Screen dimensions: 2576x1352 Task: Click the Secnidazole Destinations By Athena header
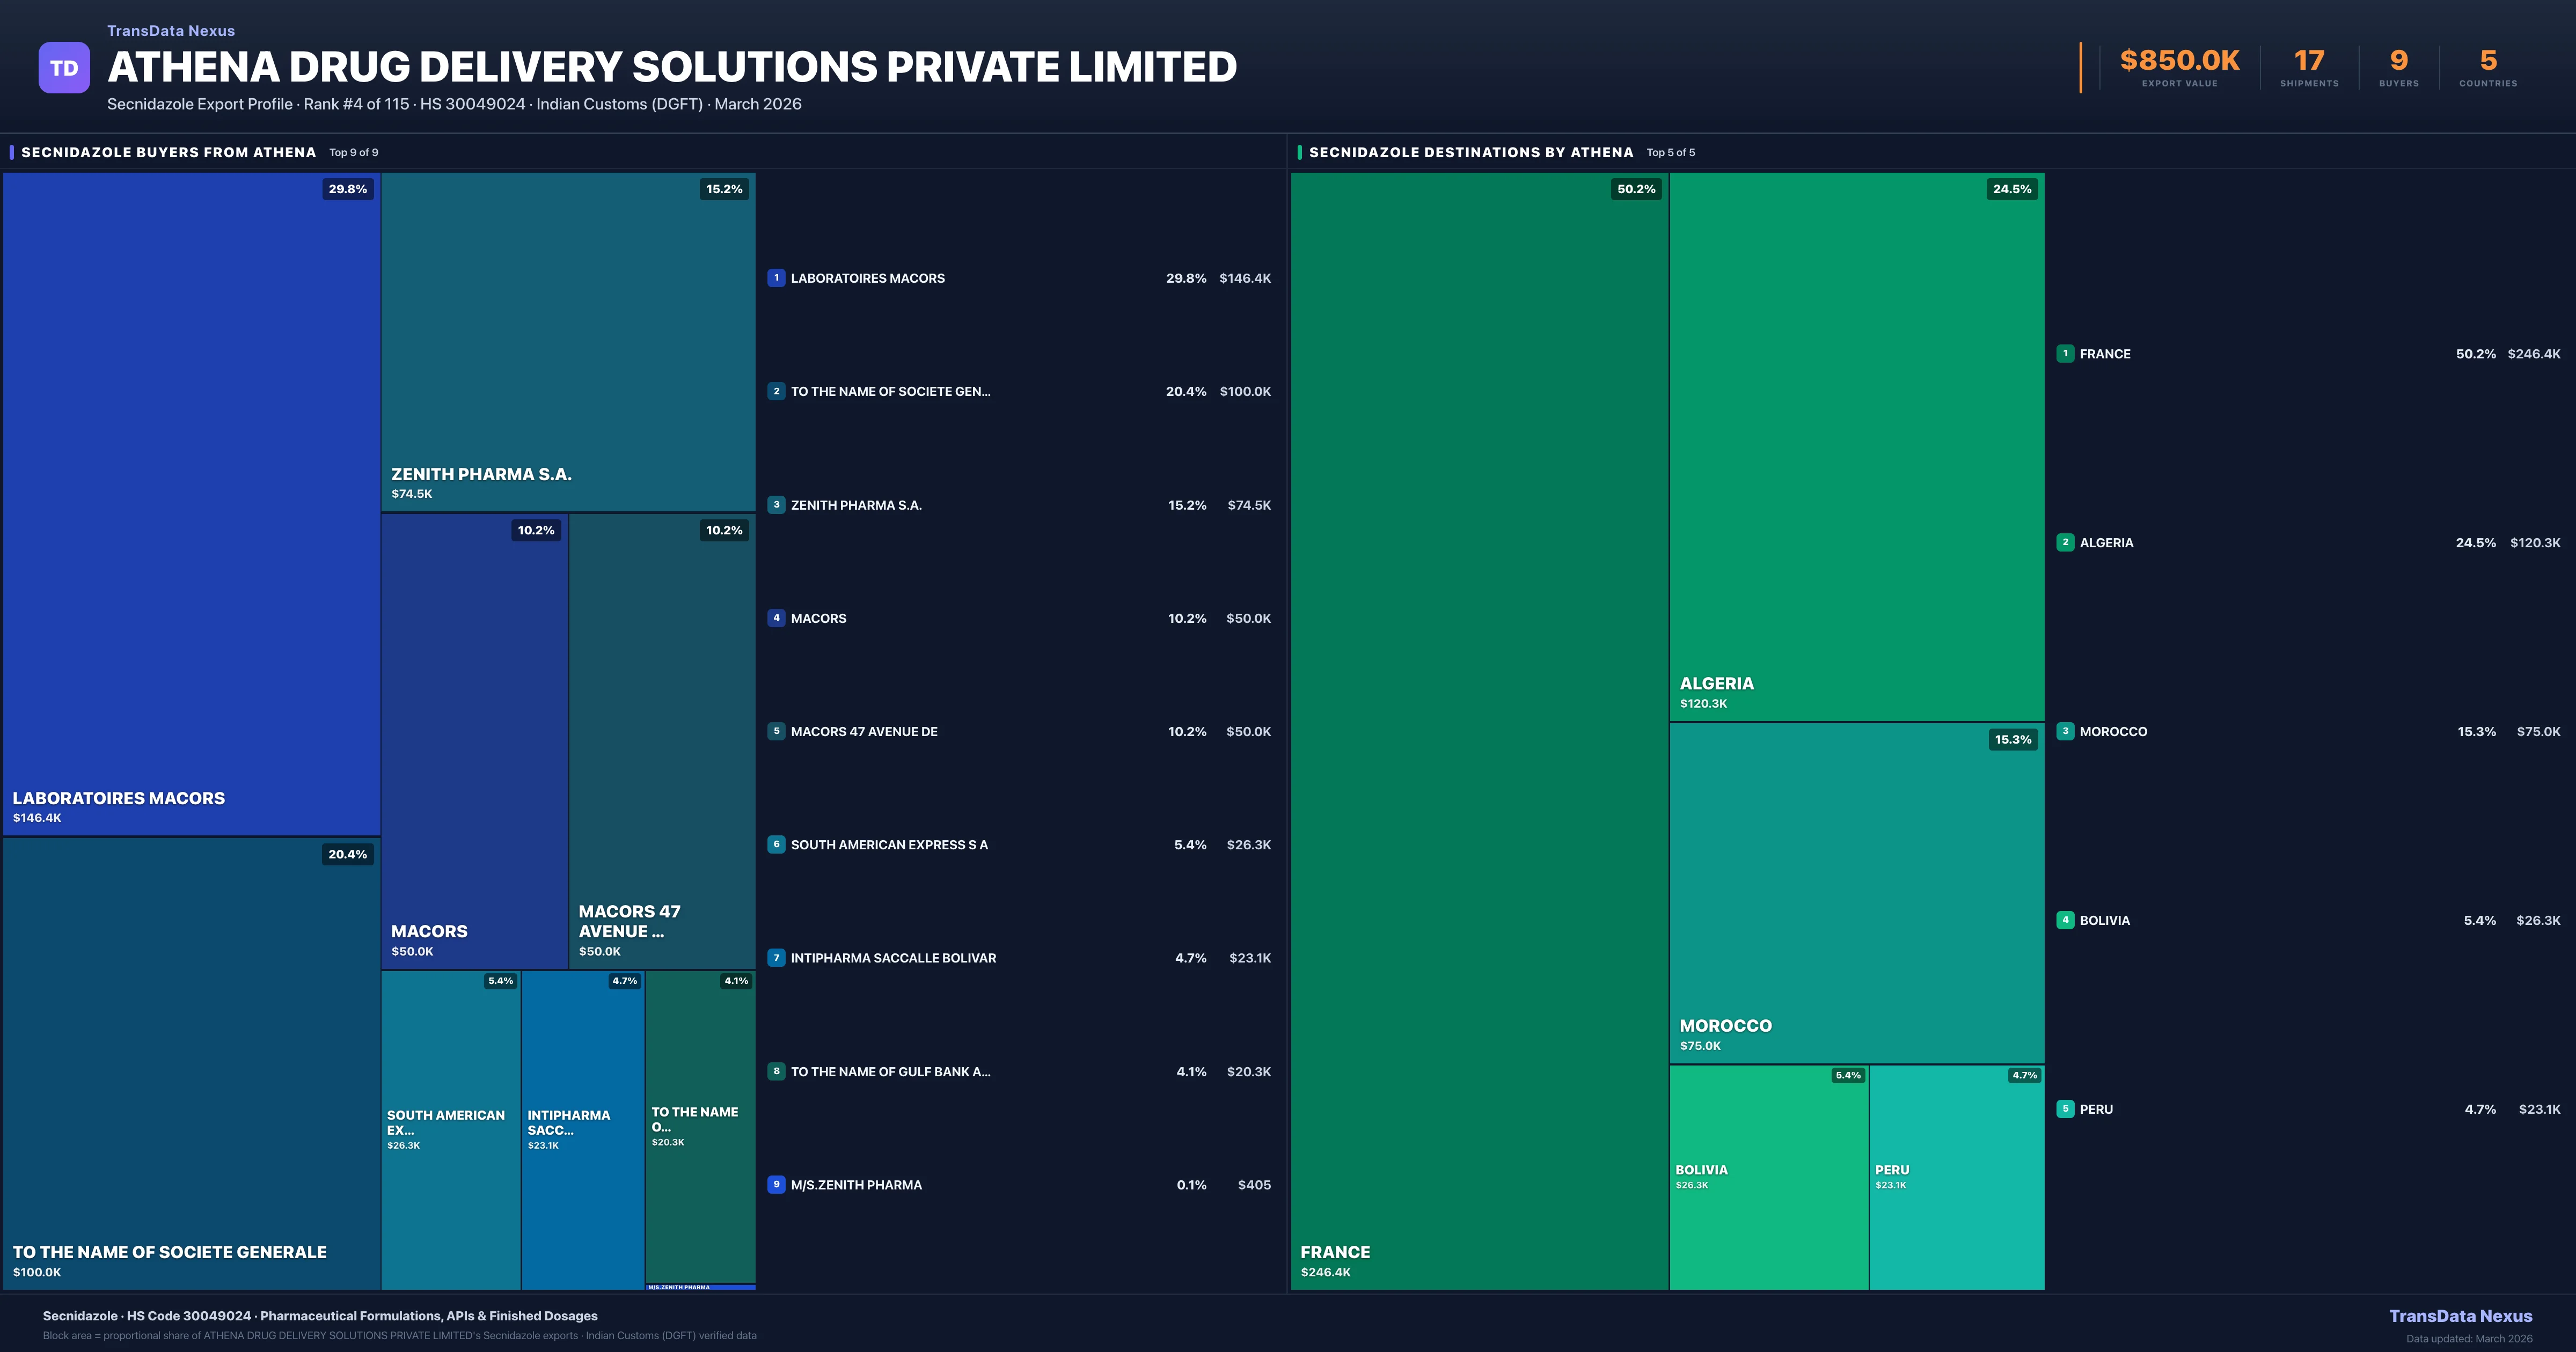coord(1470,152)
